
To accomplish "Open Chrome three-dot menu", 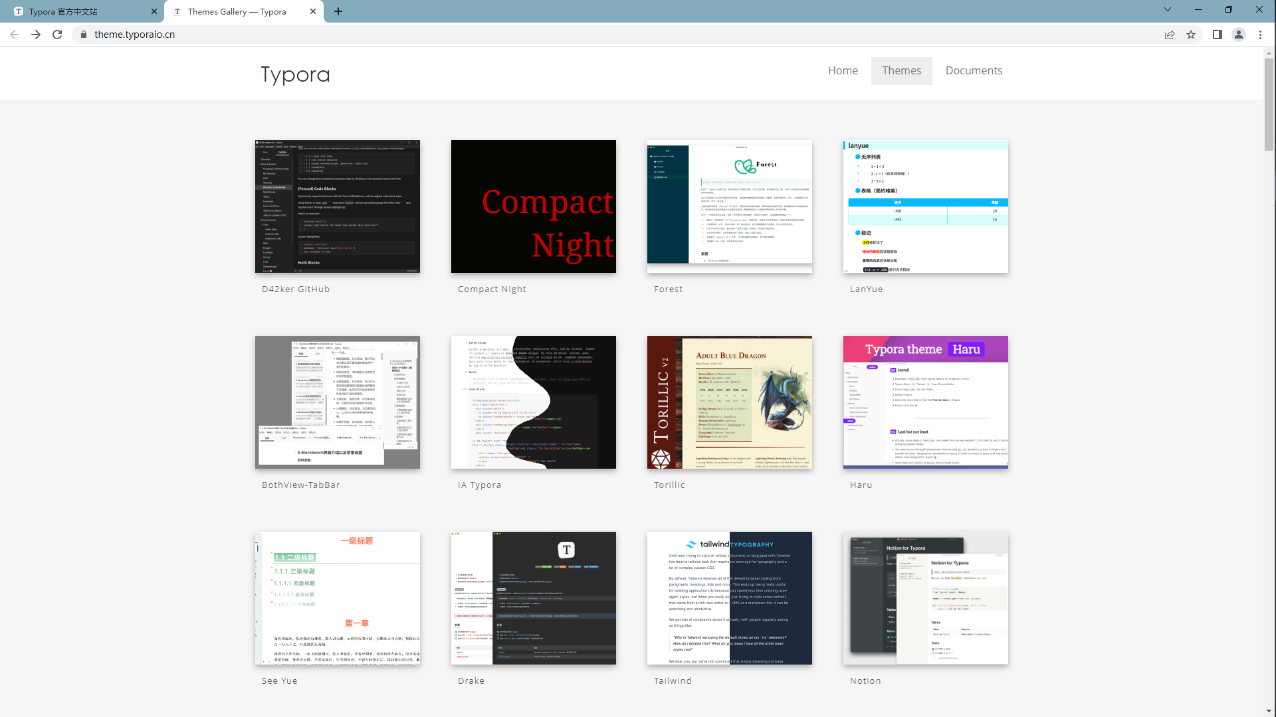I will point(1260,35).
